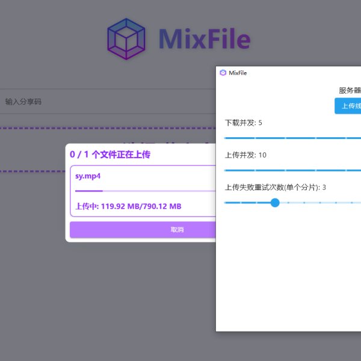Click the MixFile title text on the page
The height and width of the screenshot is (361, 361).
pos(205,39)
